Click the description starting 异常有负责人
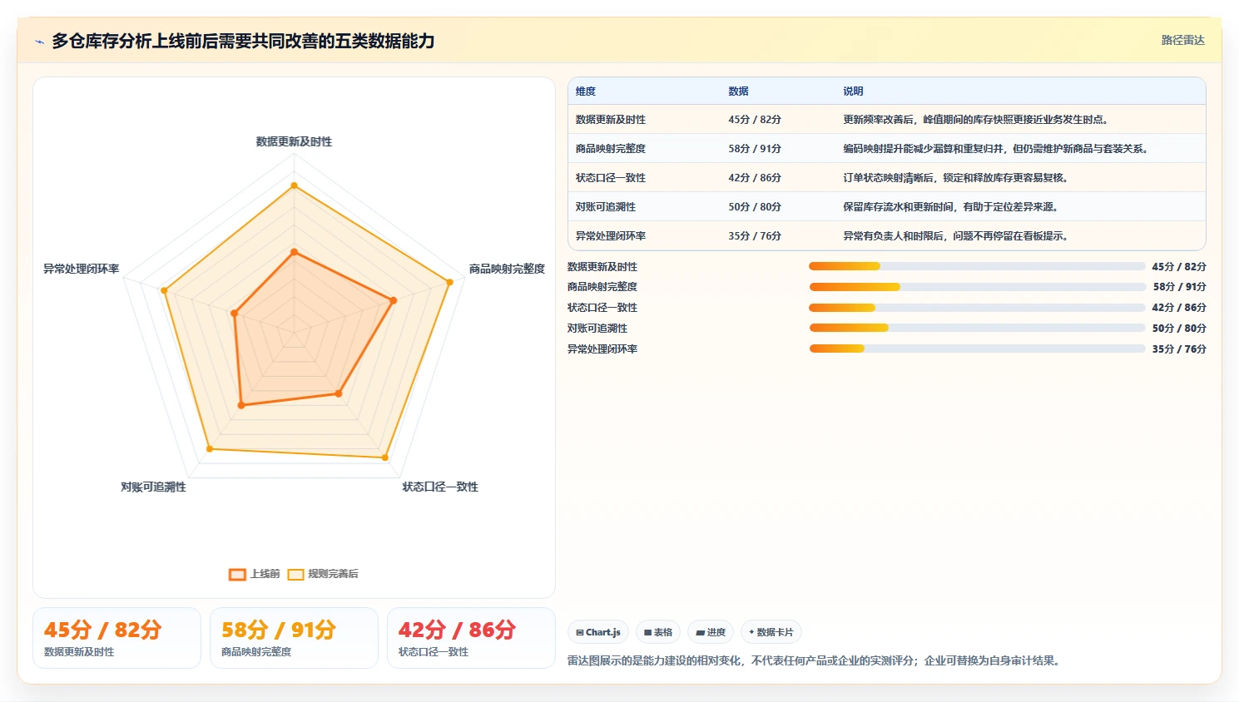Viewport: 1239px width, 702px height. tap(958, 236)
